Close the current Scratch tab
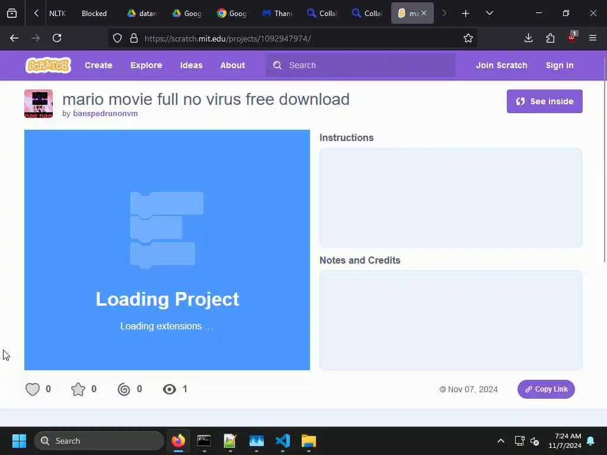607x455 pixels. point(424,13)
